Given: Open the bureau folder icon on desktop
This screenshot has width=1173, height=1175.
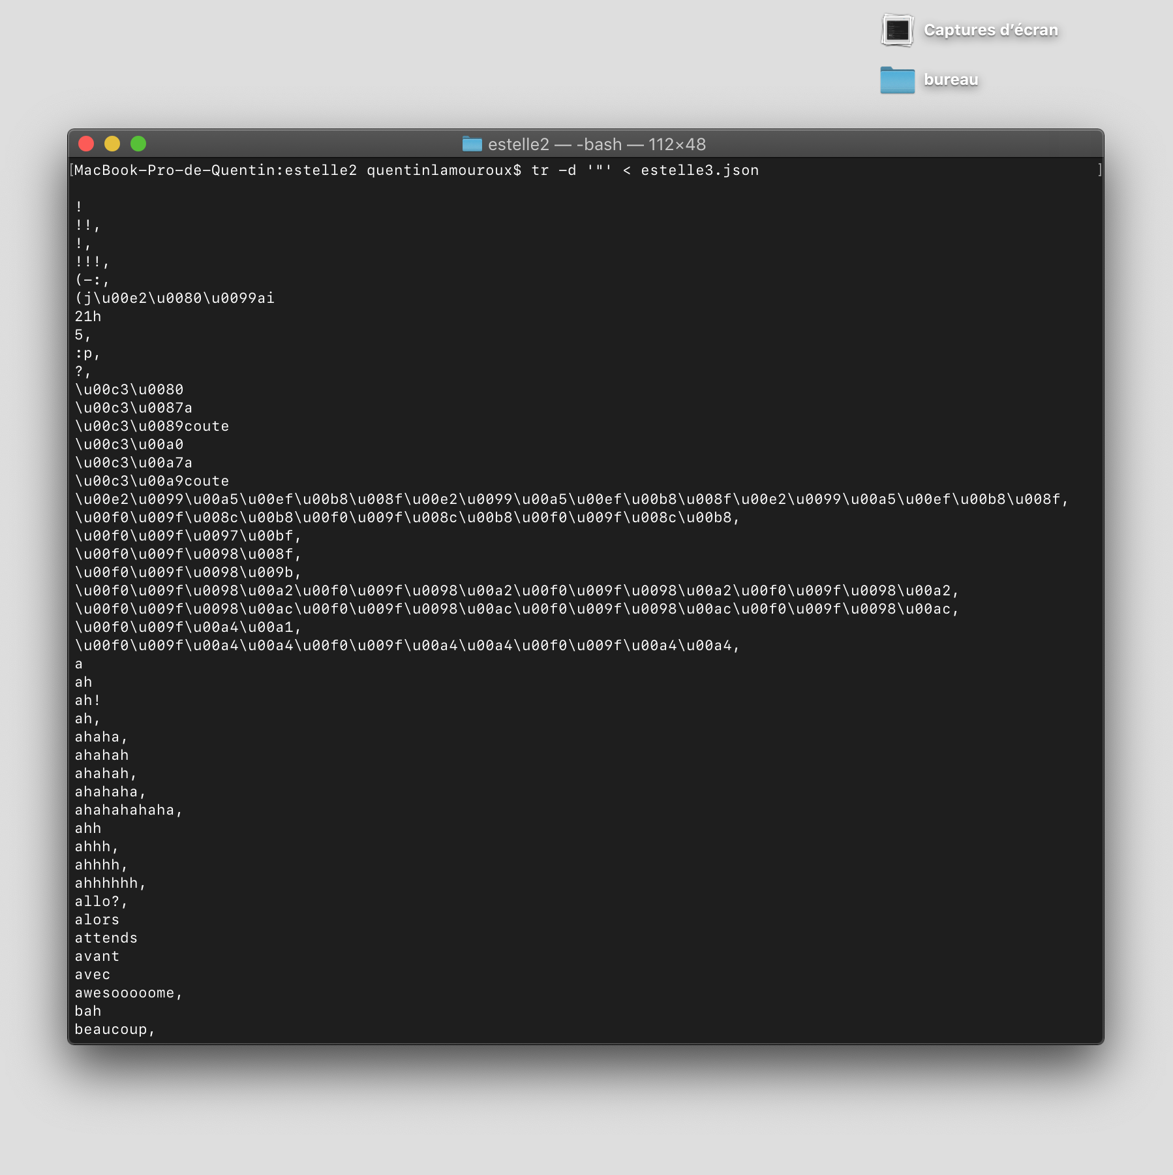Looking at the screenshot, I should [897, 80].
